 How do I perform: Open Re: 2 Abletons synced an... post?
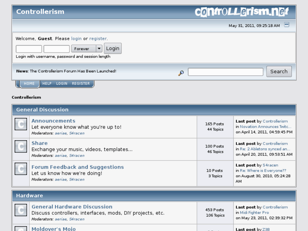click(x=265, y=149)
